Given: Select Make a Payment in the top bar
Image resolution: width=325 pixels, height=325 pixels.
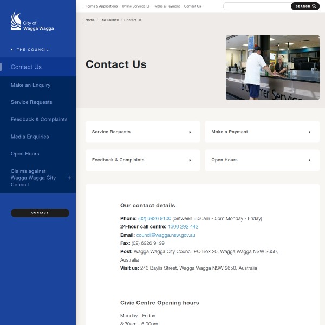Looking at the screenshot, I should coord(167,6).
